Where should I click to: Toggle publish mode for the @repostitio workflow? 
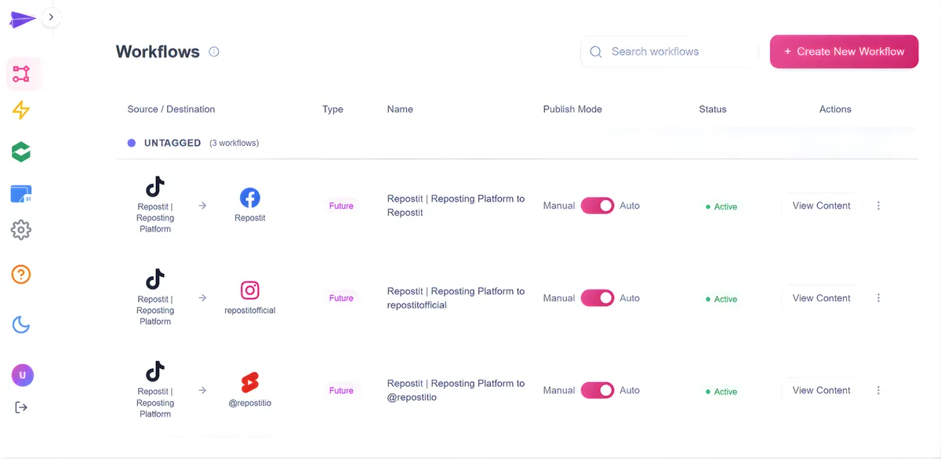pos(598,390)
